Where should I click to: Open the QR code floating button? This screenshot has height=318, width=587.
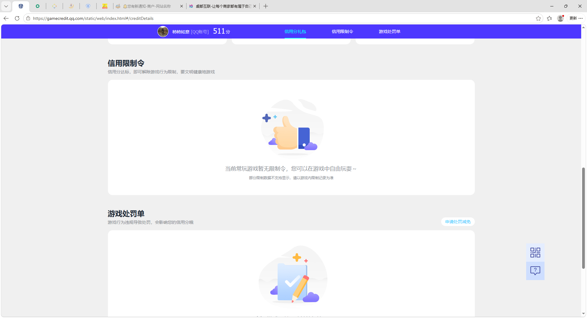[x=535, y=253]
